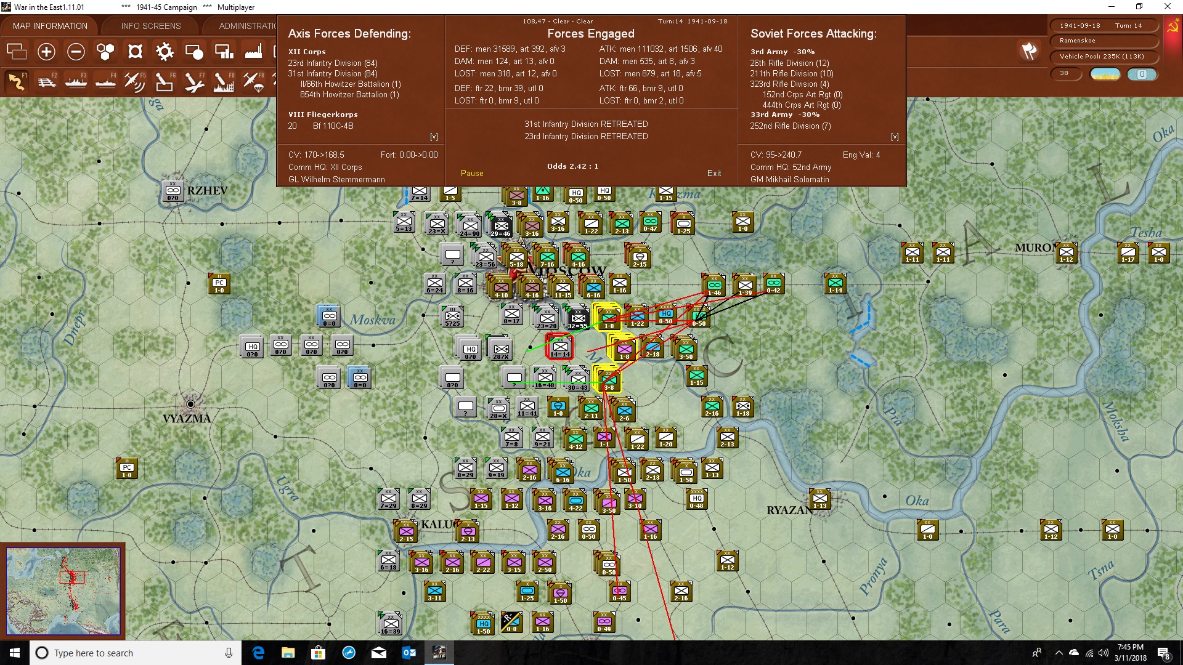Toggle the fort levels icon
Screen dimensions: 1183x665
point(135,52)
